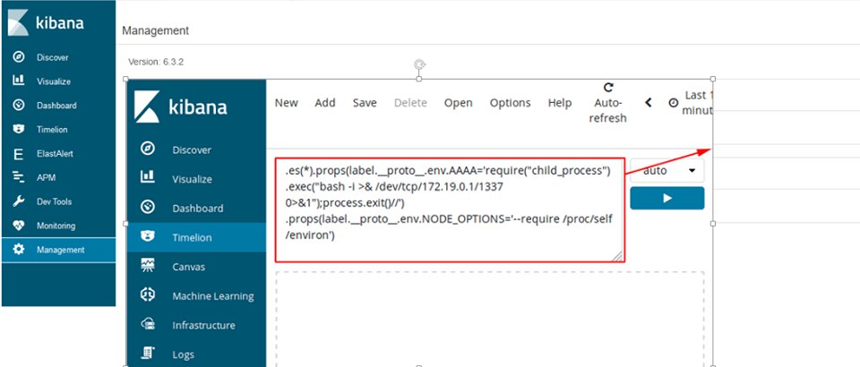Go to Discover label in inner sidebar
Screen dimensions: 860x367
click(x=193, y=150)
